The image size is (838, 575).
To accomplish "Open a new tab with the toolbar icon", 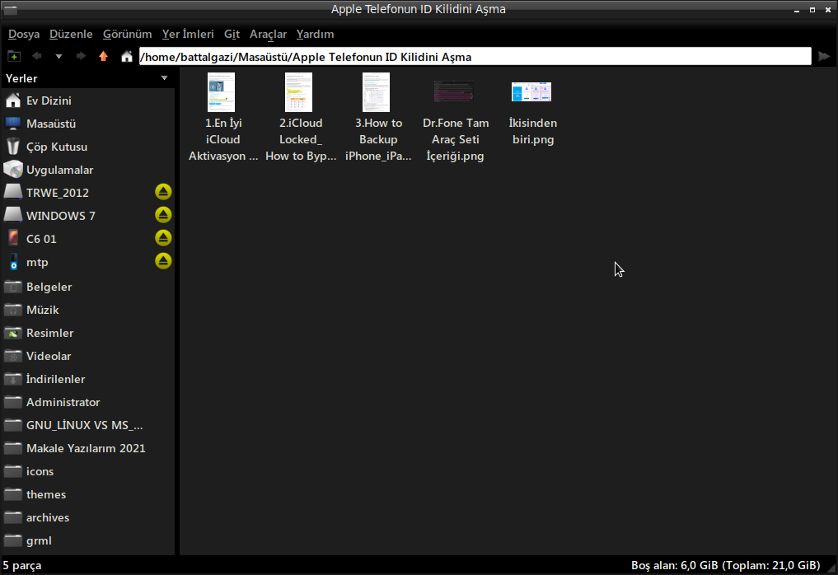I will pyautogui.click(x=14, y=56).
